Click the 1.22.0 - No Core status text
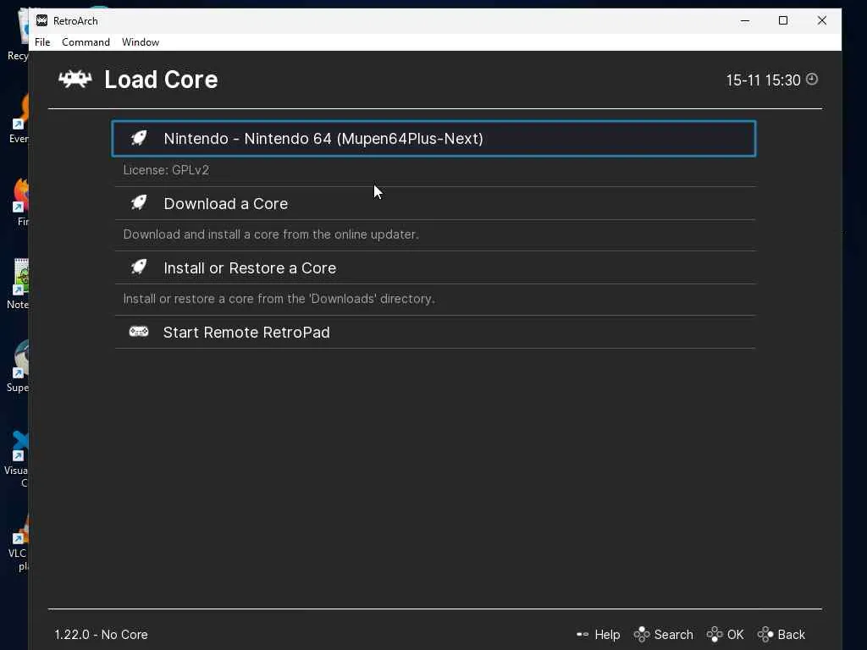Image resolution: width=867 pixels, height=650 pixels. coord(102,634)
